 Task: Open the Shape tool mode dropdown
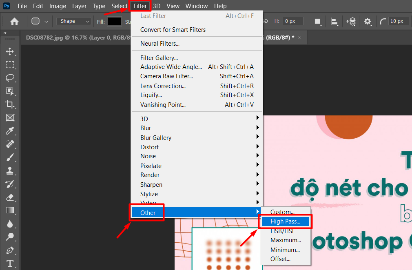point(74,21)
